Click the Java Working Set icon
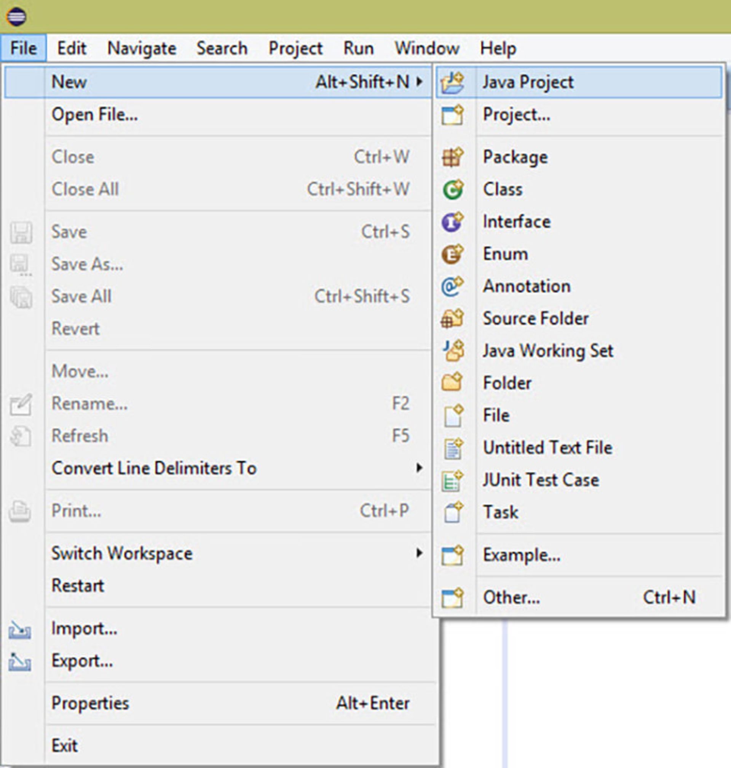 point(453,350)
